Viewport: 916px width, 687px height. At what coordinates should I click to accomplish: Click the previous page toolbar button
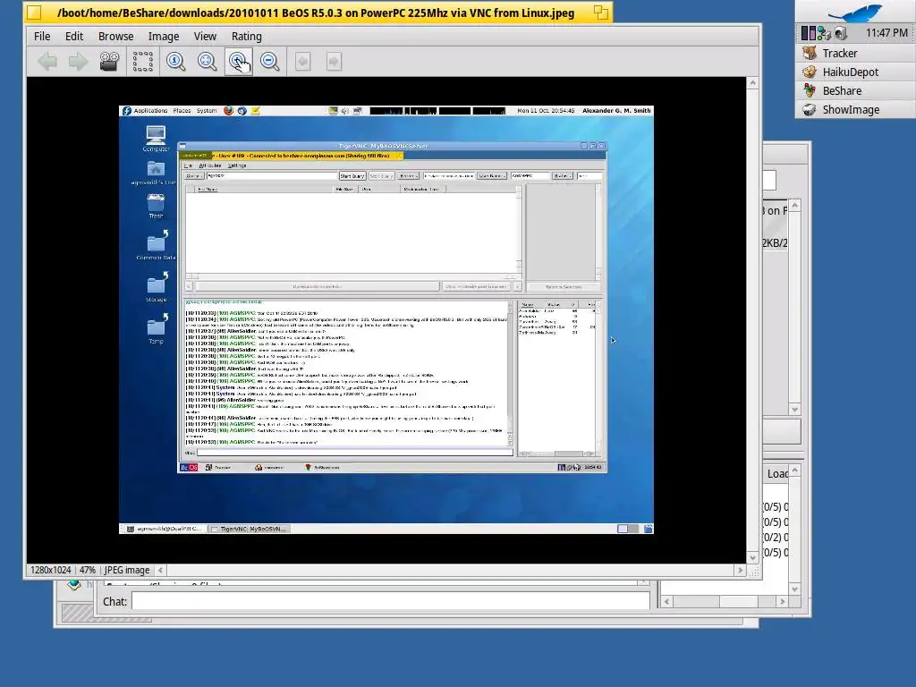(302, 62)
